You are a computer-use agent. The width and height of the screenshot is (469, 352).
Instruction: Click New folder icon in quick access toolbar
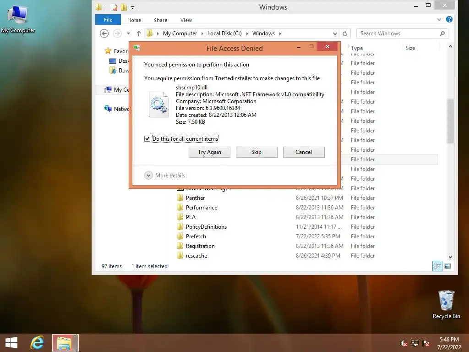pos(124,7)
